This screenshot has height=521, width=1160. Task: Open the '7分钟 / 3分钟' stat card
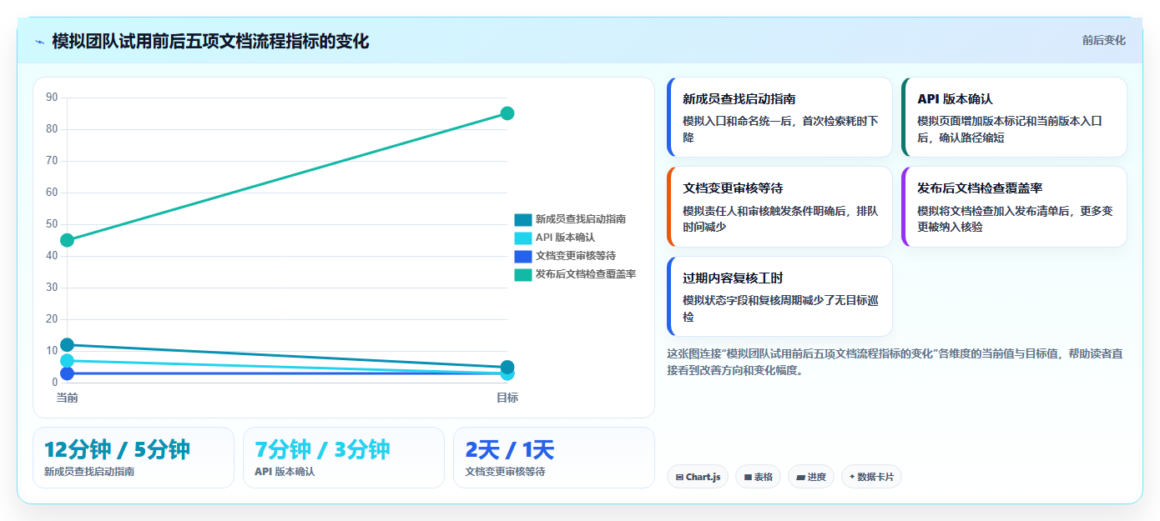344,458
